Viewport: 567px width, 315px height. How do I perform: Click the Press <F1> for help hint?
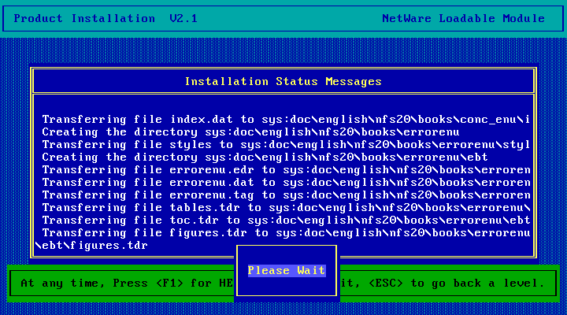click(172, 283)
